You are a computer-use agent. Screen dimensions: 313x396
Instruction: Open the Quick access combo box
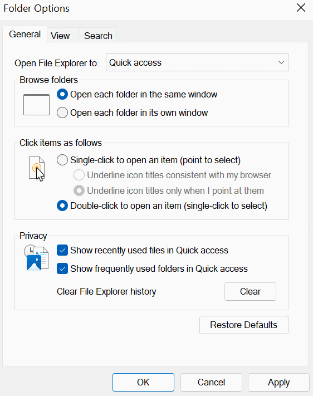197,62
